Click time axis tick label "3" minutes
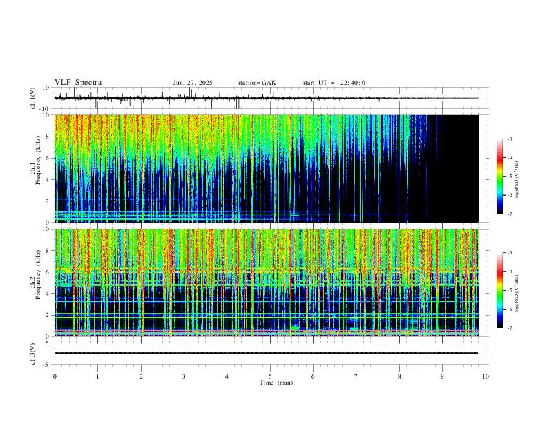Viewport: 547px width, 422px height. tap(184, 376)
